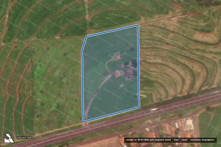Image resolution: width=221 pixels, height=147 pixels.
Task: Click the large red-roofed house inside parcel
Action: (x=117, y=74)
